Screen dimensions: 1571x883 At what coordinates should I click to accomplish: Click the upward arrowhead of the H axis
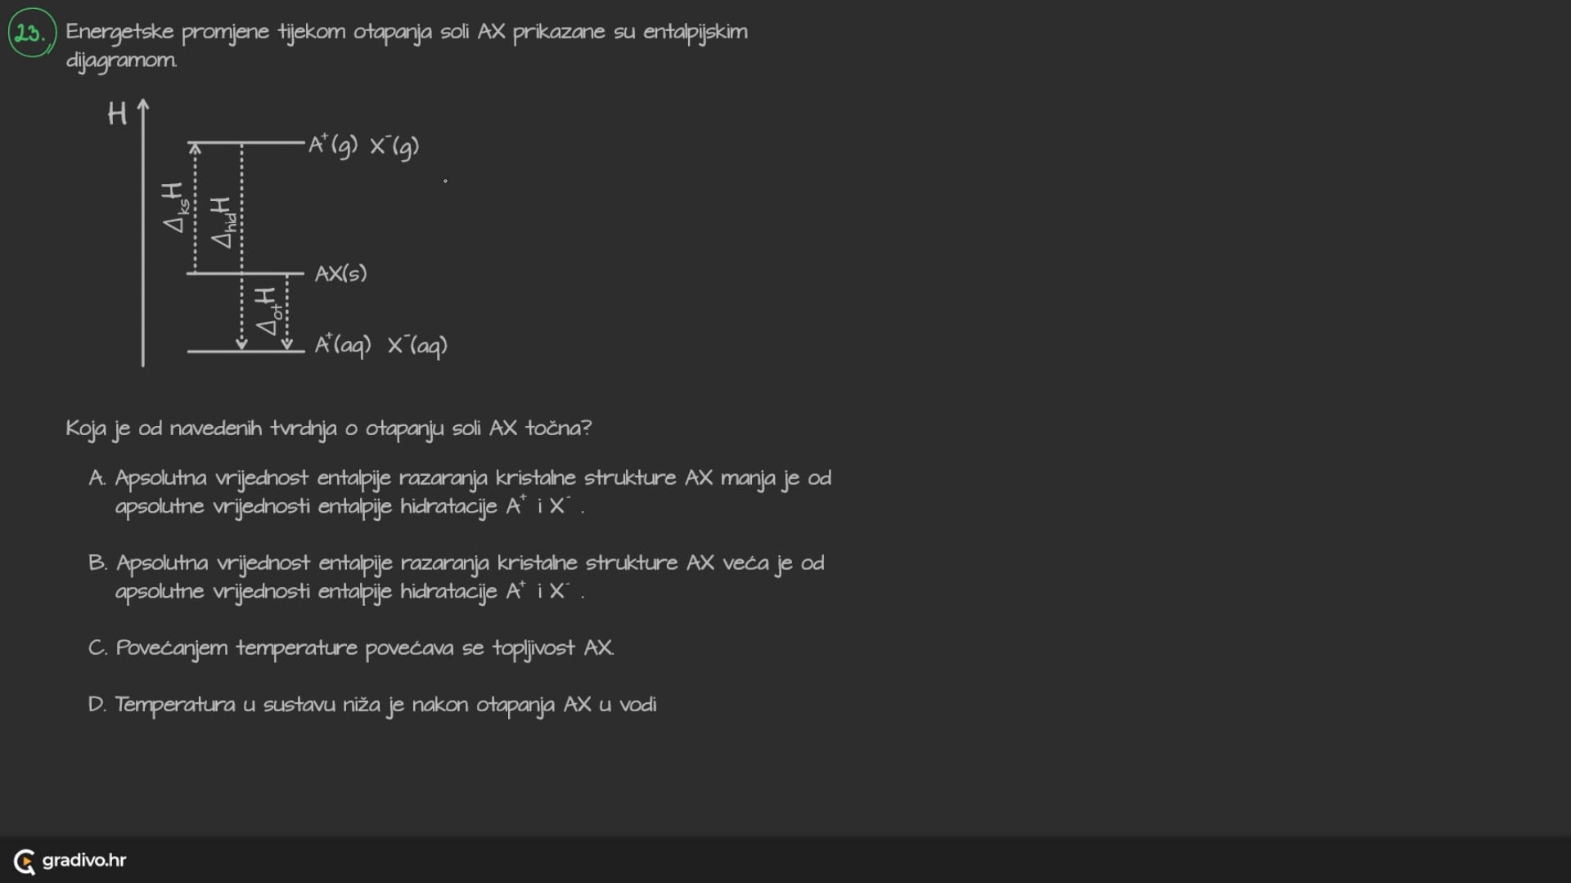point(143,105)
